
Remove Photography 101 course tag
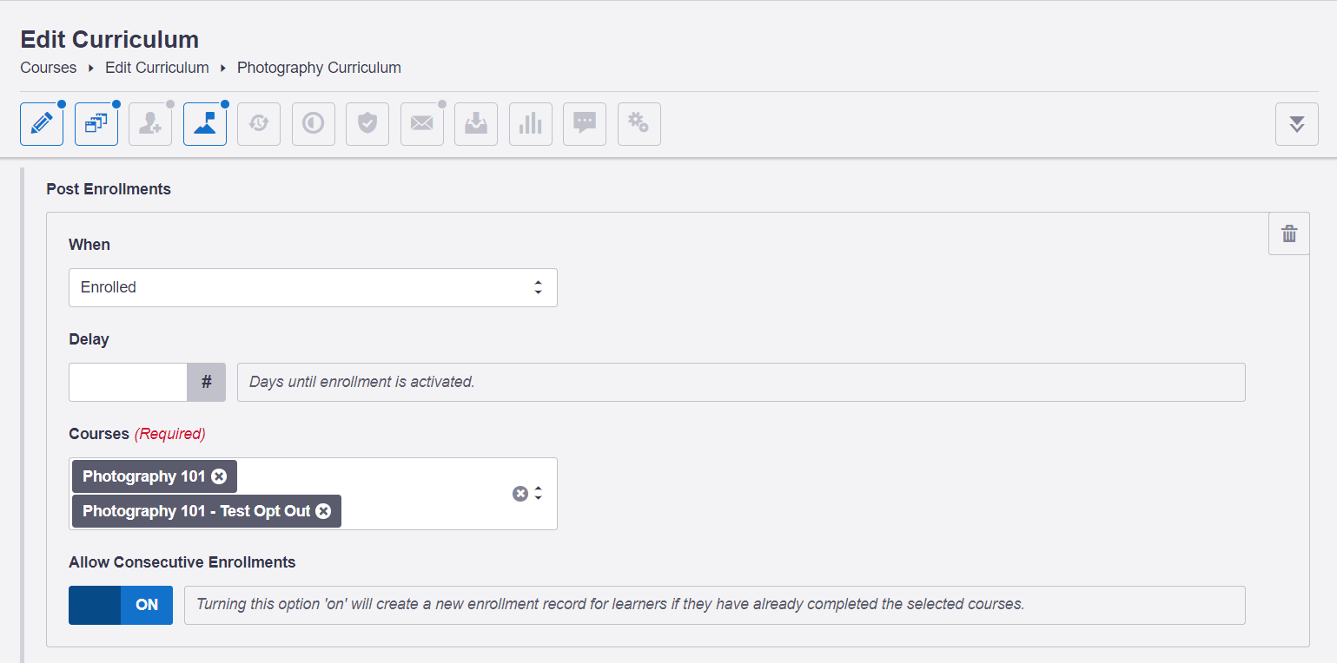pyautogui.click(x=219, y=476)
